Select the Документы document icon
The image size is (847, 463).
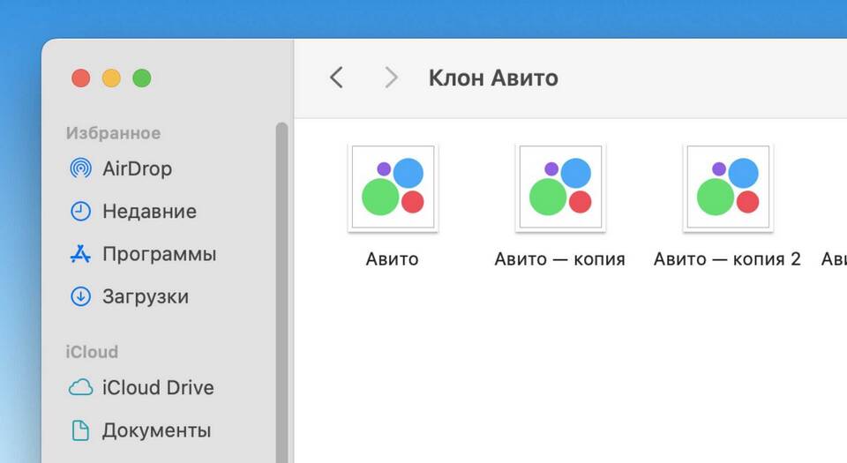point(80,430)
